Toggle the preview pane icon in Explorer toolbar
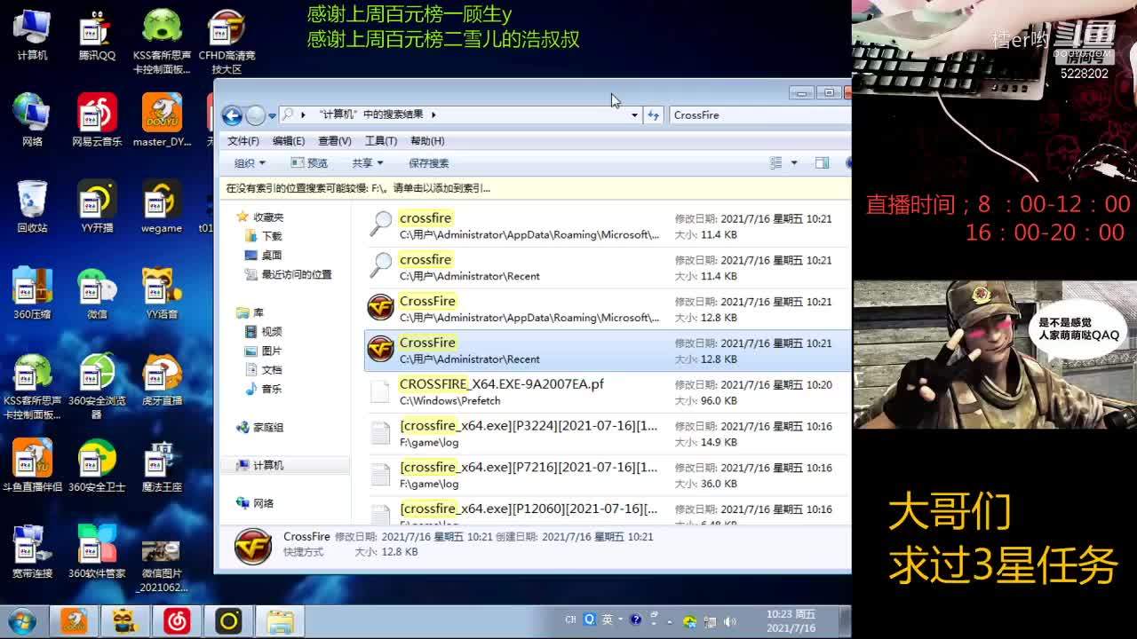Image resolution: width=1137 pixels, height=639 pixels. pyautogui.click(x=822, y=163)
